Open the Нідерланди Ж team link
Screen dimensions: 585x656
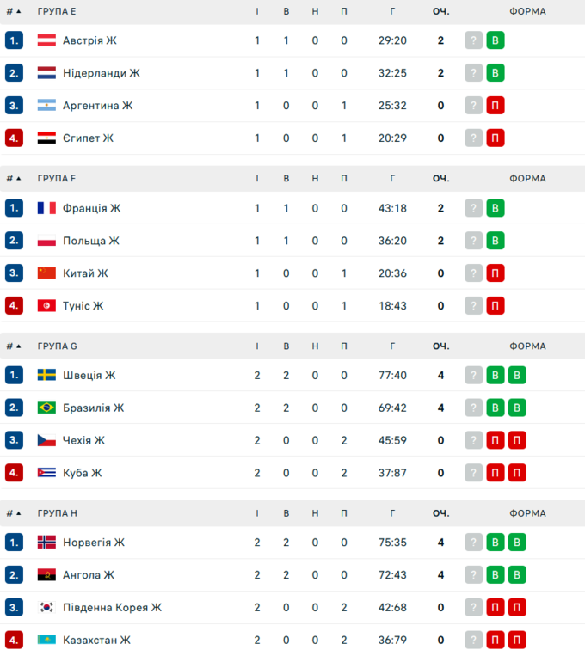click(101, 73)
